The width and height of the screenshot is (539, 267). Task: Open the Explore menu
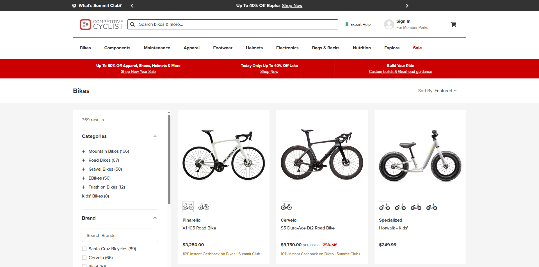[392, 48]
